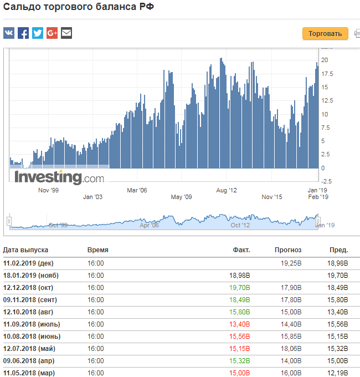This screenshot has width=360, height=377.
Task: Click the Investing.com logo on chart
Action: pyautogui.click(x=59, y=177)
